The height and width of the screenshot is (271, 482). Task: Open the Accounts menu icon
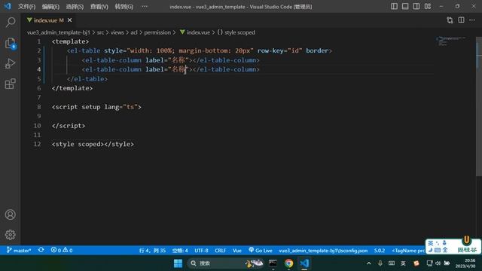pos(11,215)
